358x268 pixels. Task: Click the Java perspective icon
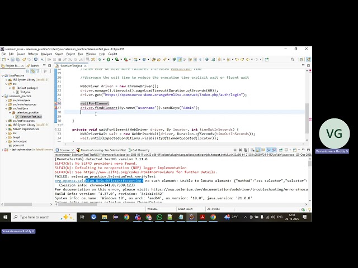tap(308, 60)
